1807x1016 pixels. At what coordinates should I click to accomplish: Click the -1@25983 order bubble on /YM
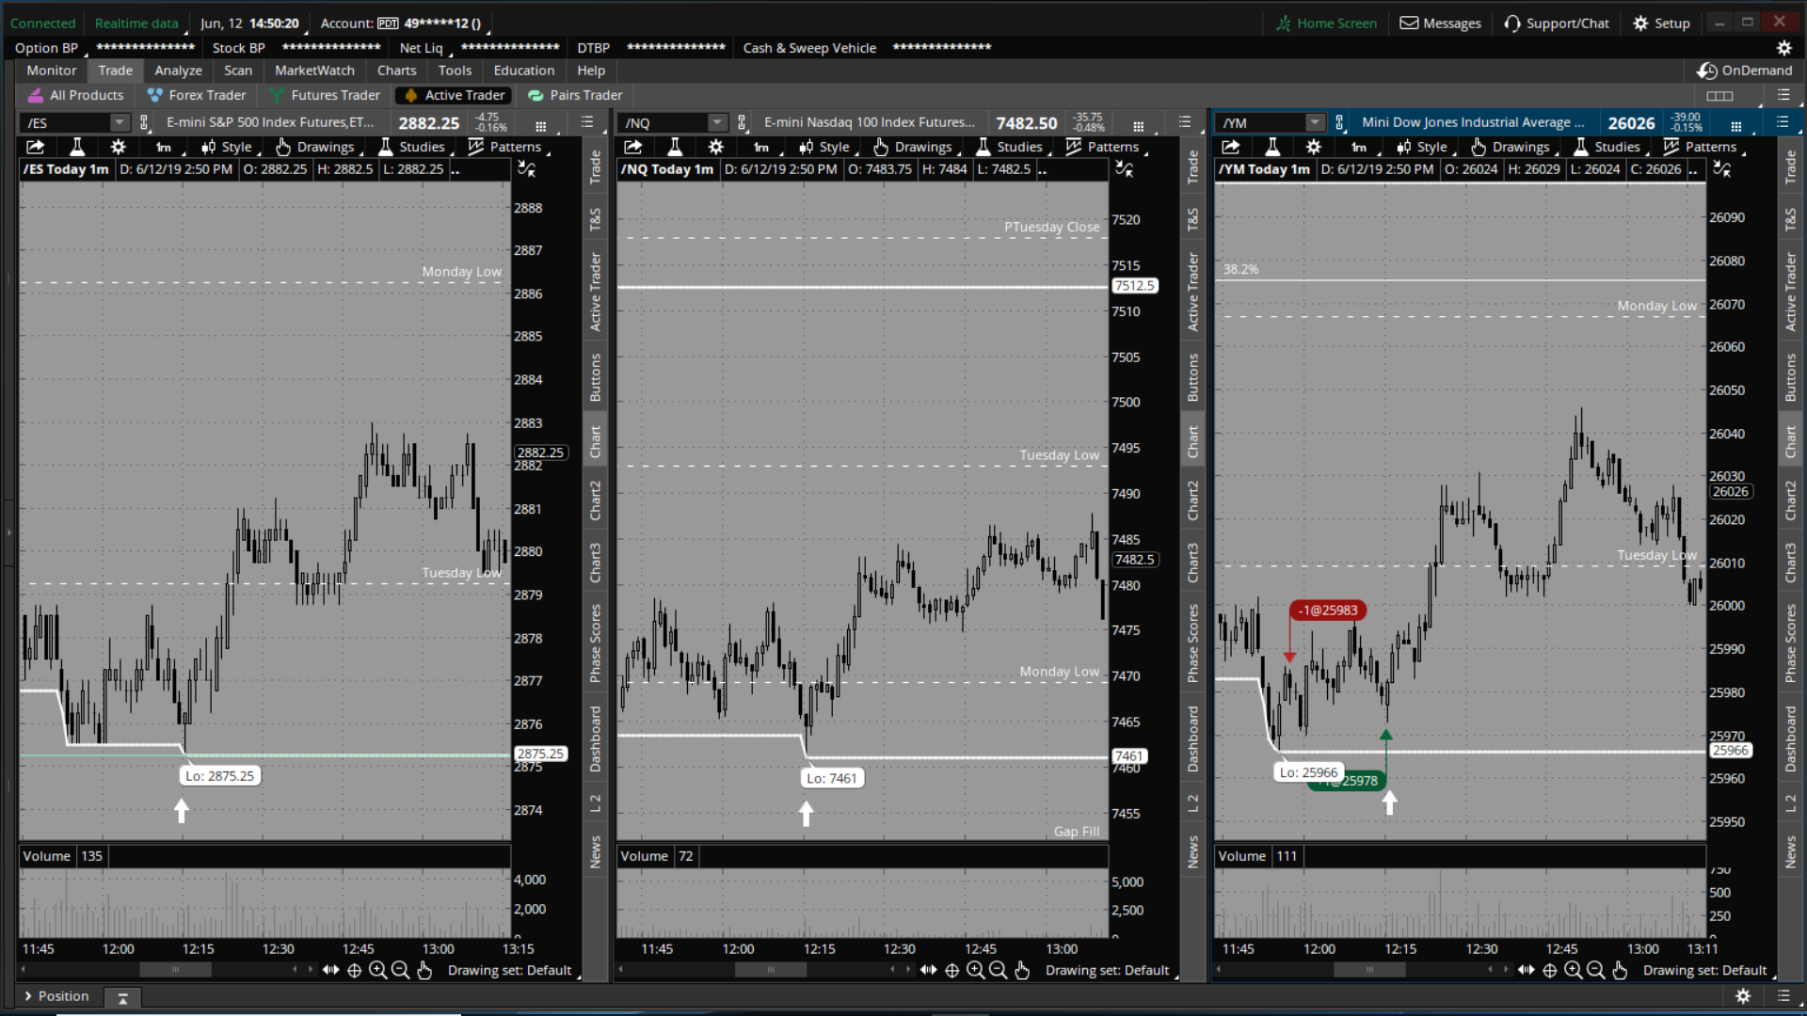point(1327,611)
